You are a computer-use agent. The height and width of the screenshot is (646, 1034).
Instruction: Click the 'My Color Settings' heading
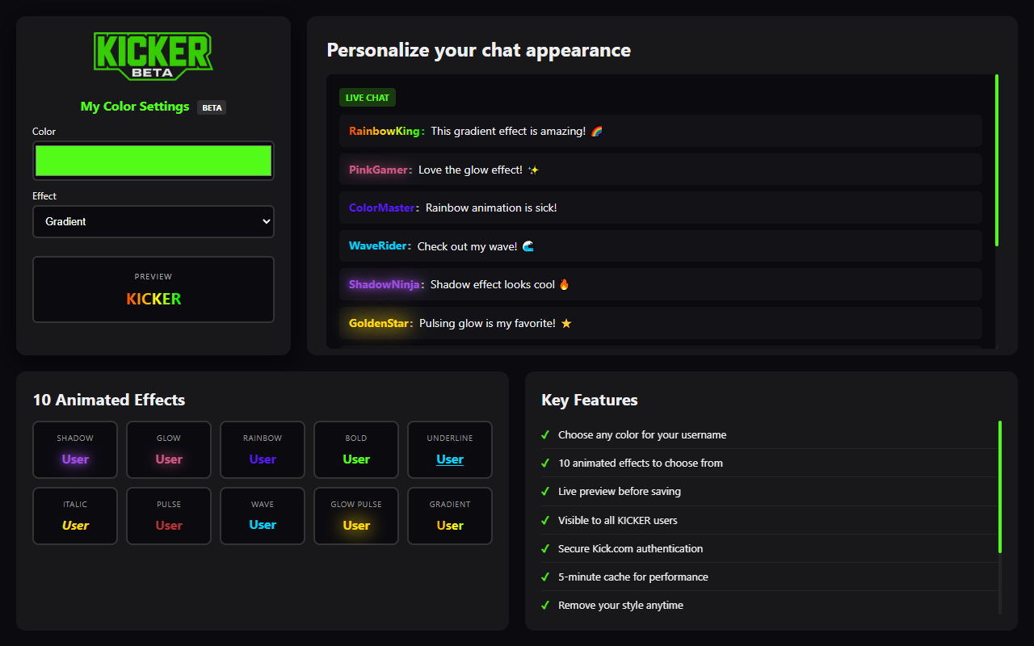[x=135, y=107]
